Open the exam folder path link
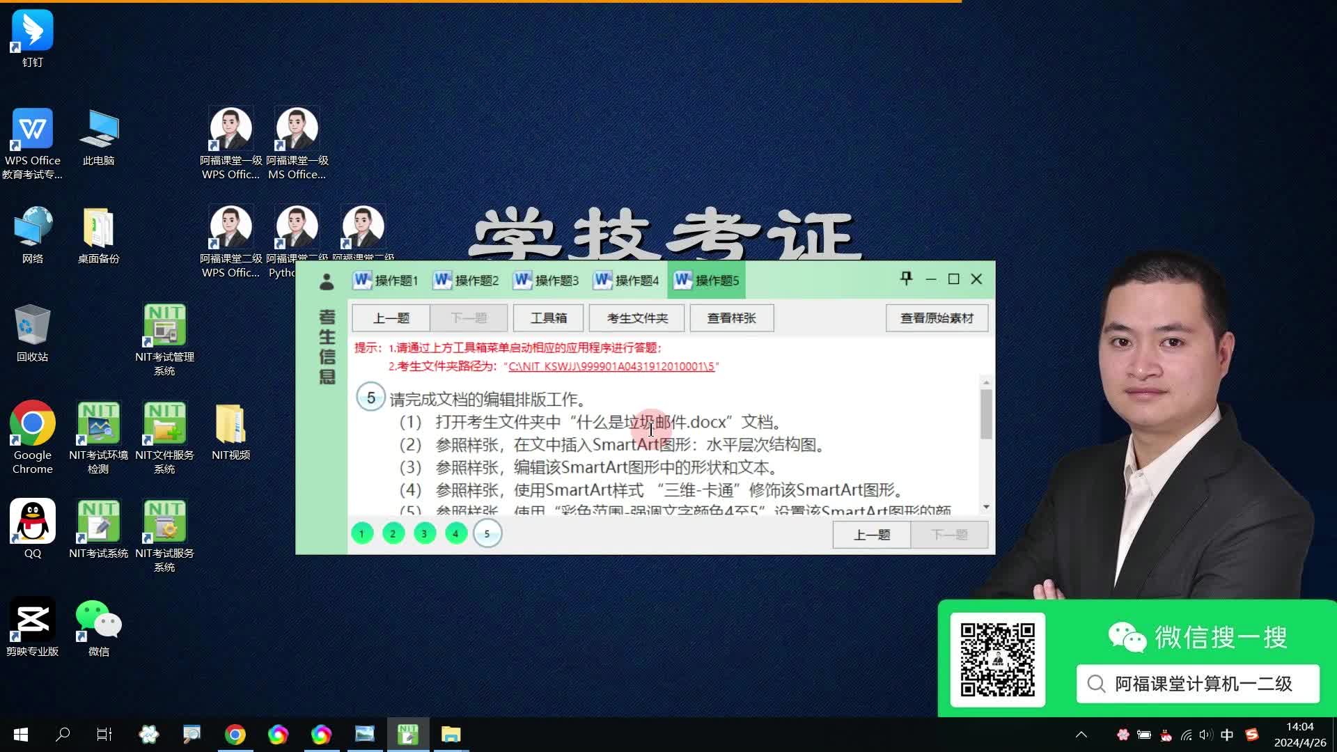Viewport: 1337px width, 752px height. [611, 366]
